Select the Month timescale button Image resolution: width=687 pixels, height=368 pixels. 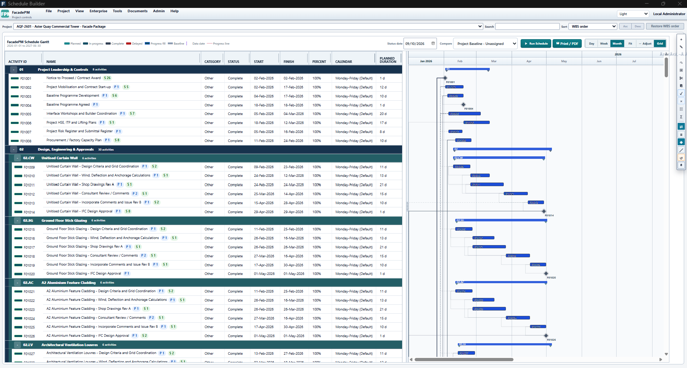click(x=617, y=43)
